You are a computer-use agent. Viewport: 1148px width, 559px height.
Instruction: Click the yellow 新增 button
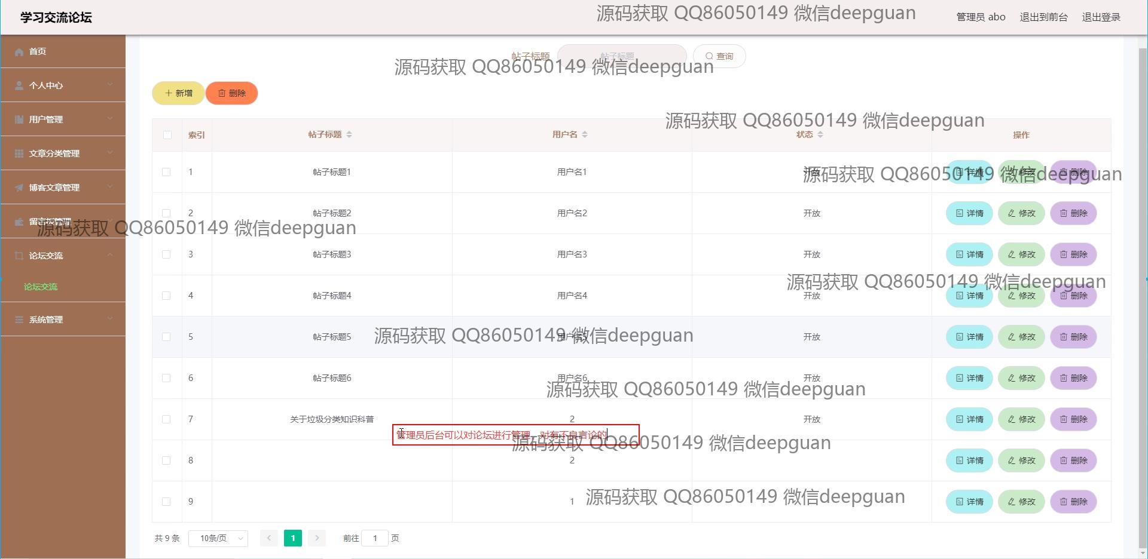(178, 93)
